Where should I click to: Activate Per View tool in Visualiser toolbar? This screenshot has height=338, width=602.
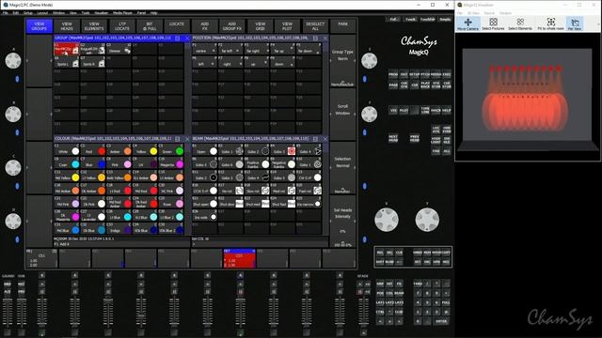575,23
